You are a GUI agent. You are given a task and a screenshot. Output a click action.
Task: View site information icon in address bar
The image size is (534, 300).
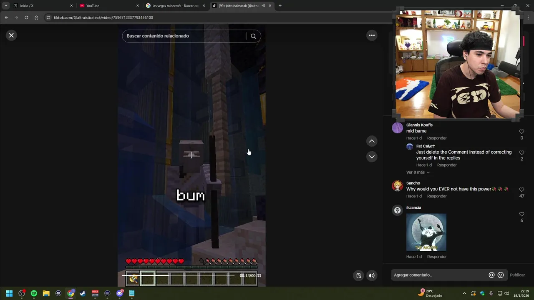click(48, 17)
